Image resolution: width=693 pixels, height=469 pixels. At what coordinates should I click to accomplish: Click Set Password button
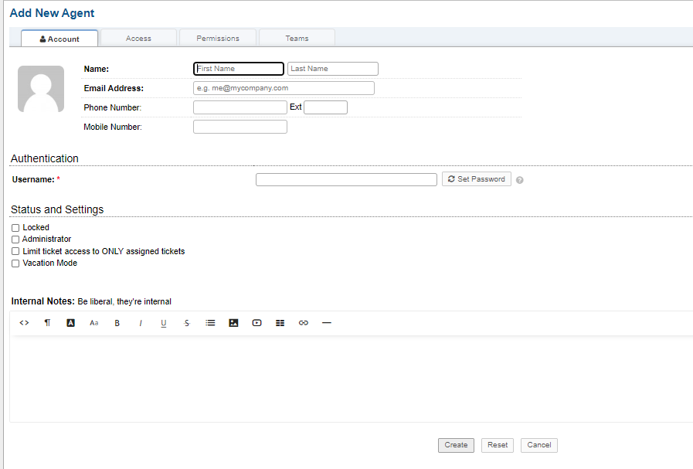tap(476, 179)
